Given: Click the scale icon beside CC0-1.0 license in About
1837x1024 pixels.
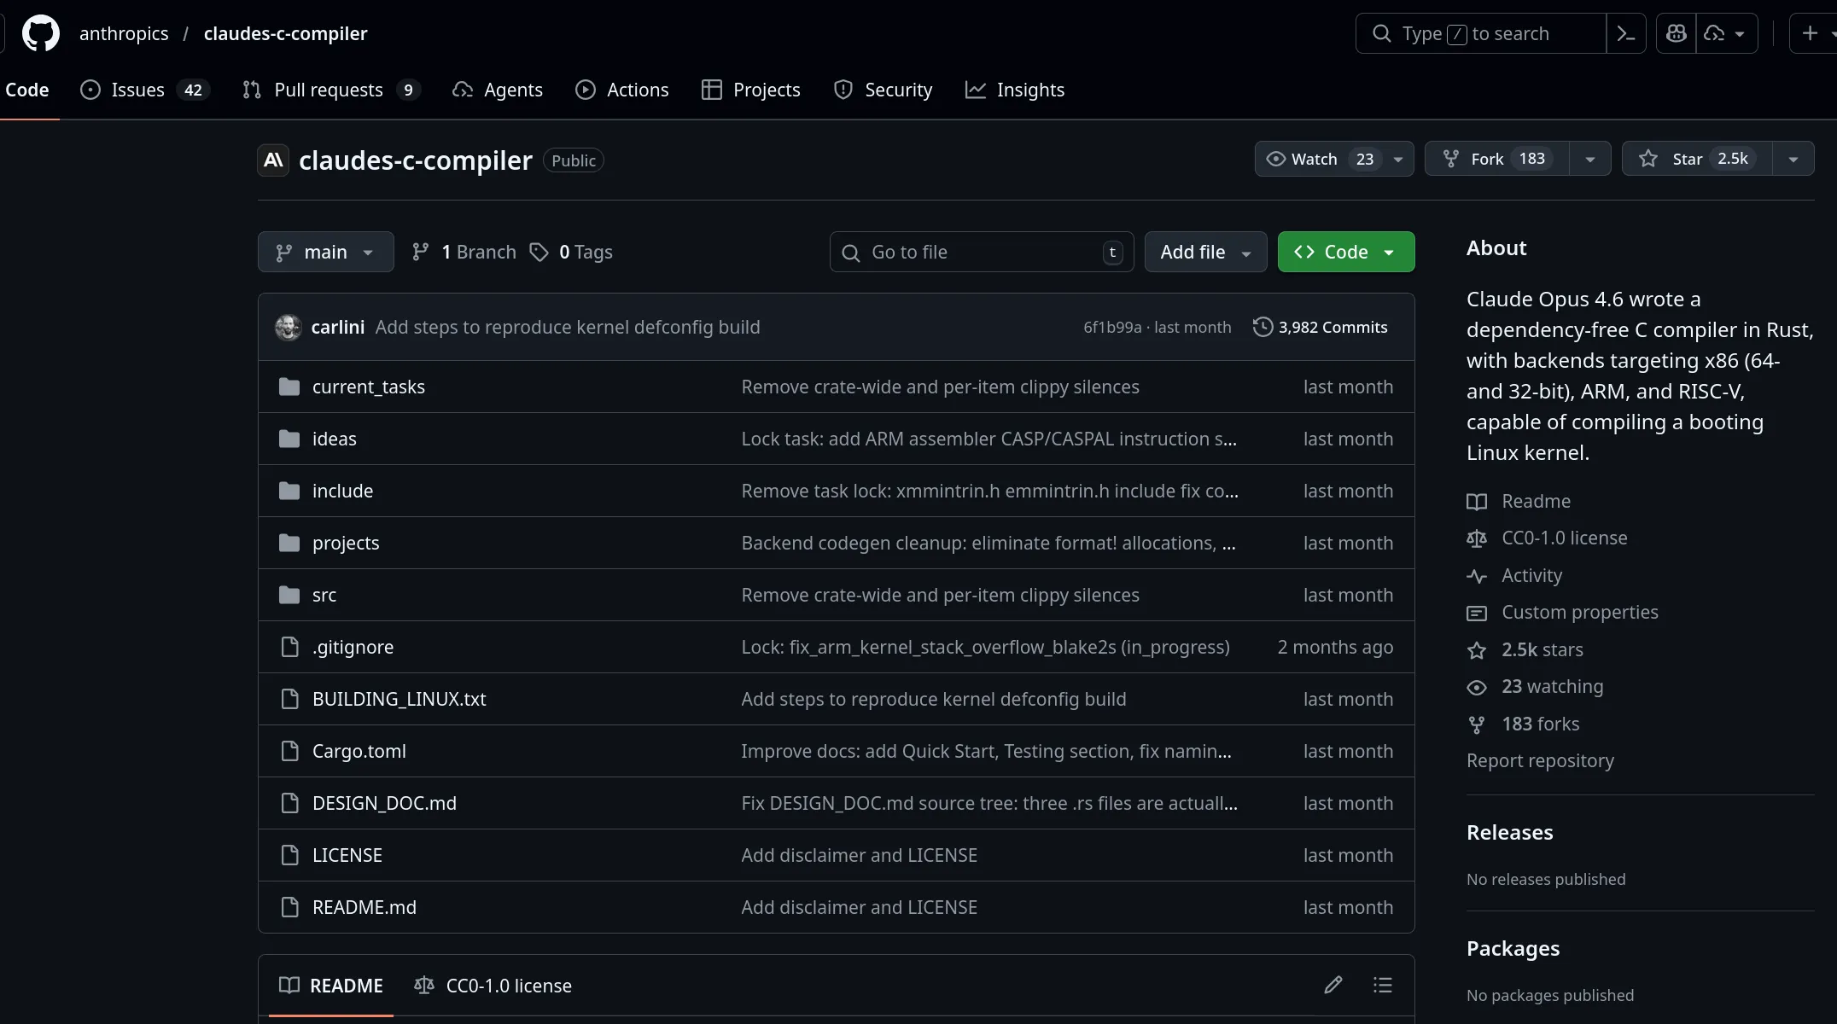Looking at the screenshot, I should [x=1477, y=538].
